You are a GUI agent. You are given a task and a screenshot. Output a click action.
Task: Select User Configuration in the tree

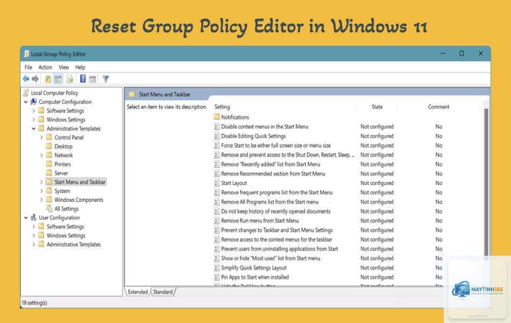coord(59,217)
